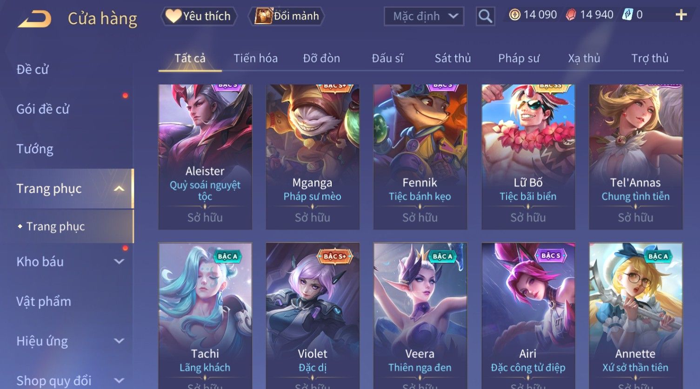Switch to the Sát thủ tab
Screen dimensions: 700x389
(x=453, y=58)
